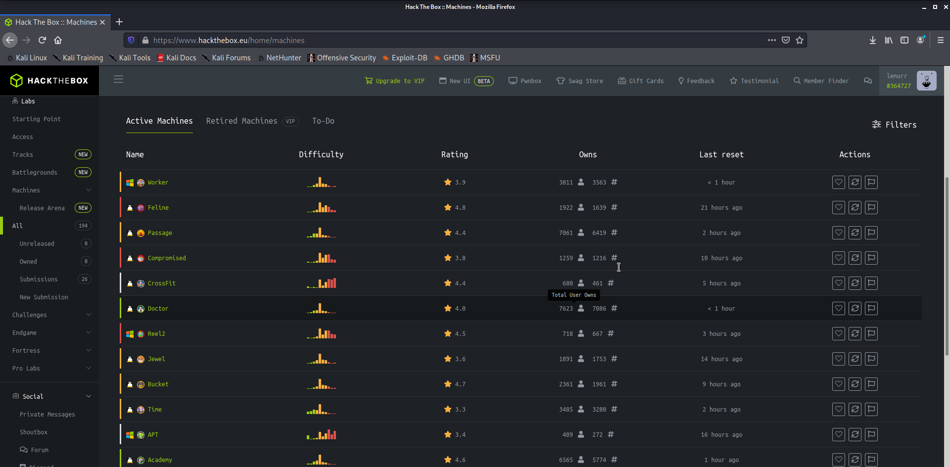Show tracking protection shield info
950x467 pixels.
click(x=131, y=40)
